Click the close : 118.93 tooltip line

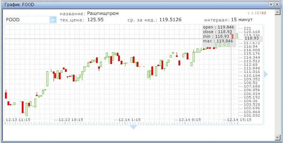click(x=217, y=32)
